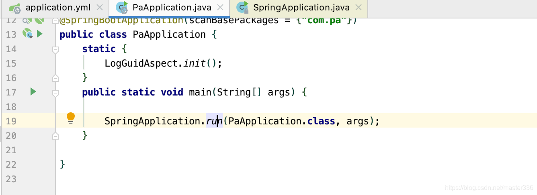Close the PaApplication.java tab
Screen dimensions: 537x195
(x=221, y=8)
